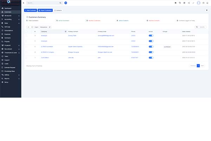Viewport: 211px width, 141px height.
Task: Click the history arrow icon in top bar
Action: [x=180, y=3]
